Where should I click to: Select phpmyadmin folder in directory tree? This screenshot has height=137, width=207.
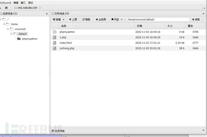30,39
